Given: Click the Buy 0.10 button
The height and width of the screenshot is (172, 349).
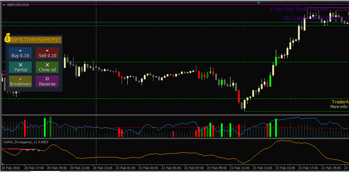Looking at the screenshot, I should tap(20, 53).
